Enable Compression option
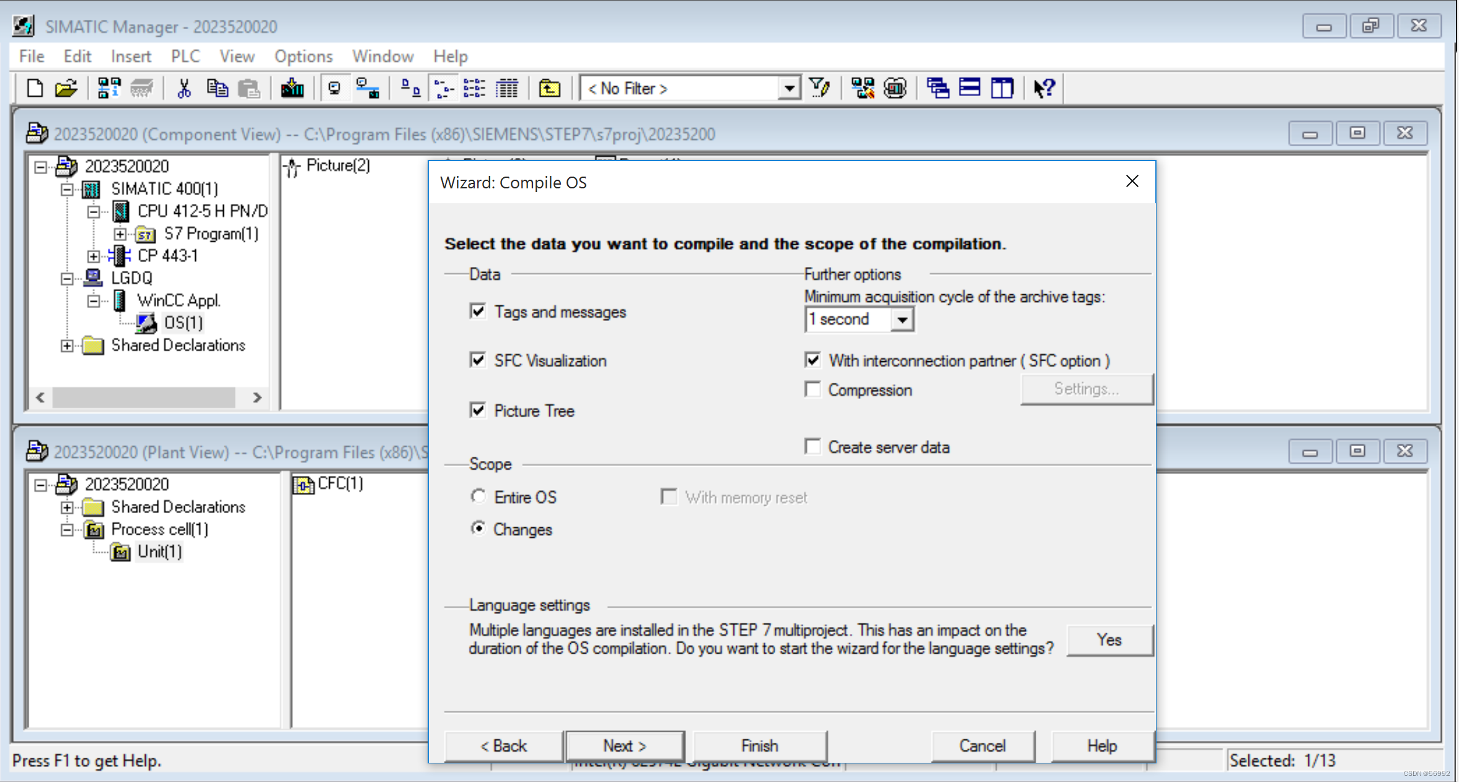The image size is (1459, 782). pyautogui.click(x=813, y=389)
